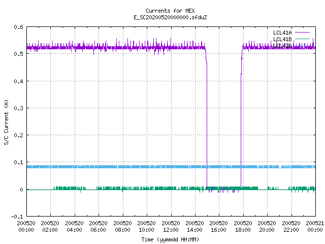Screen dimensions: 325x244
Task: Click the 200521 00:00 x-axis tick label
Action: (x=315, y=227)
